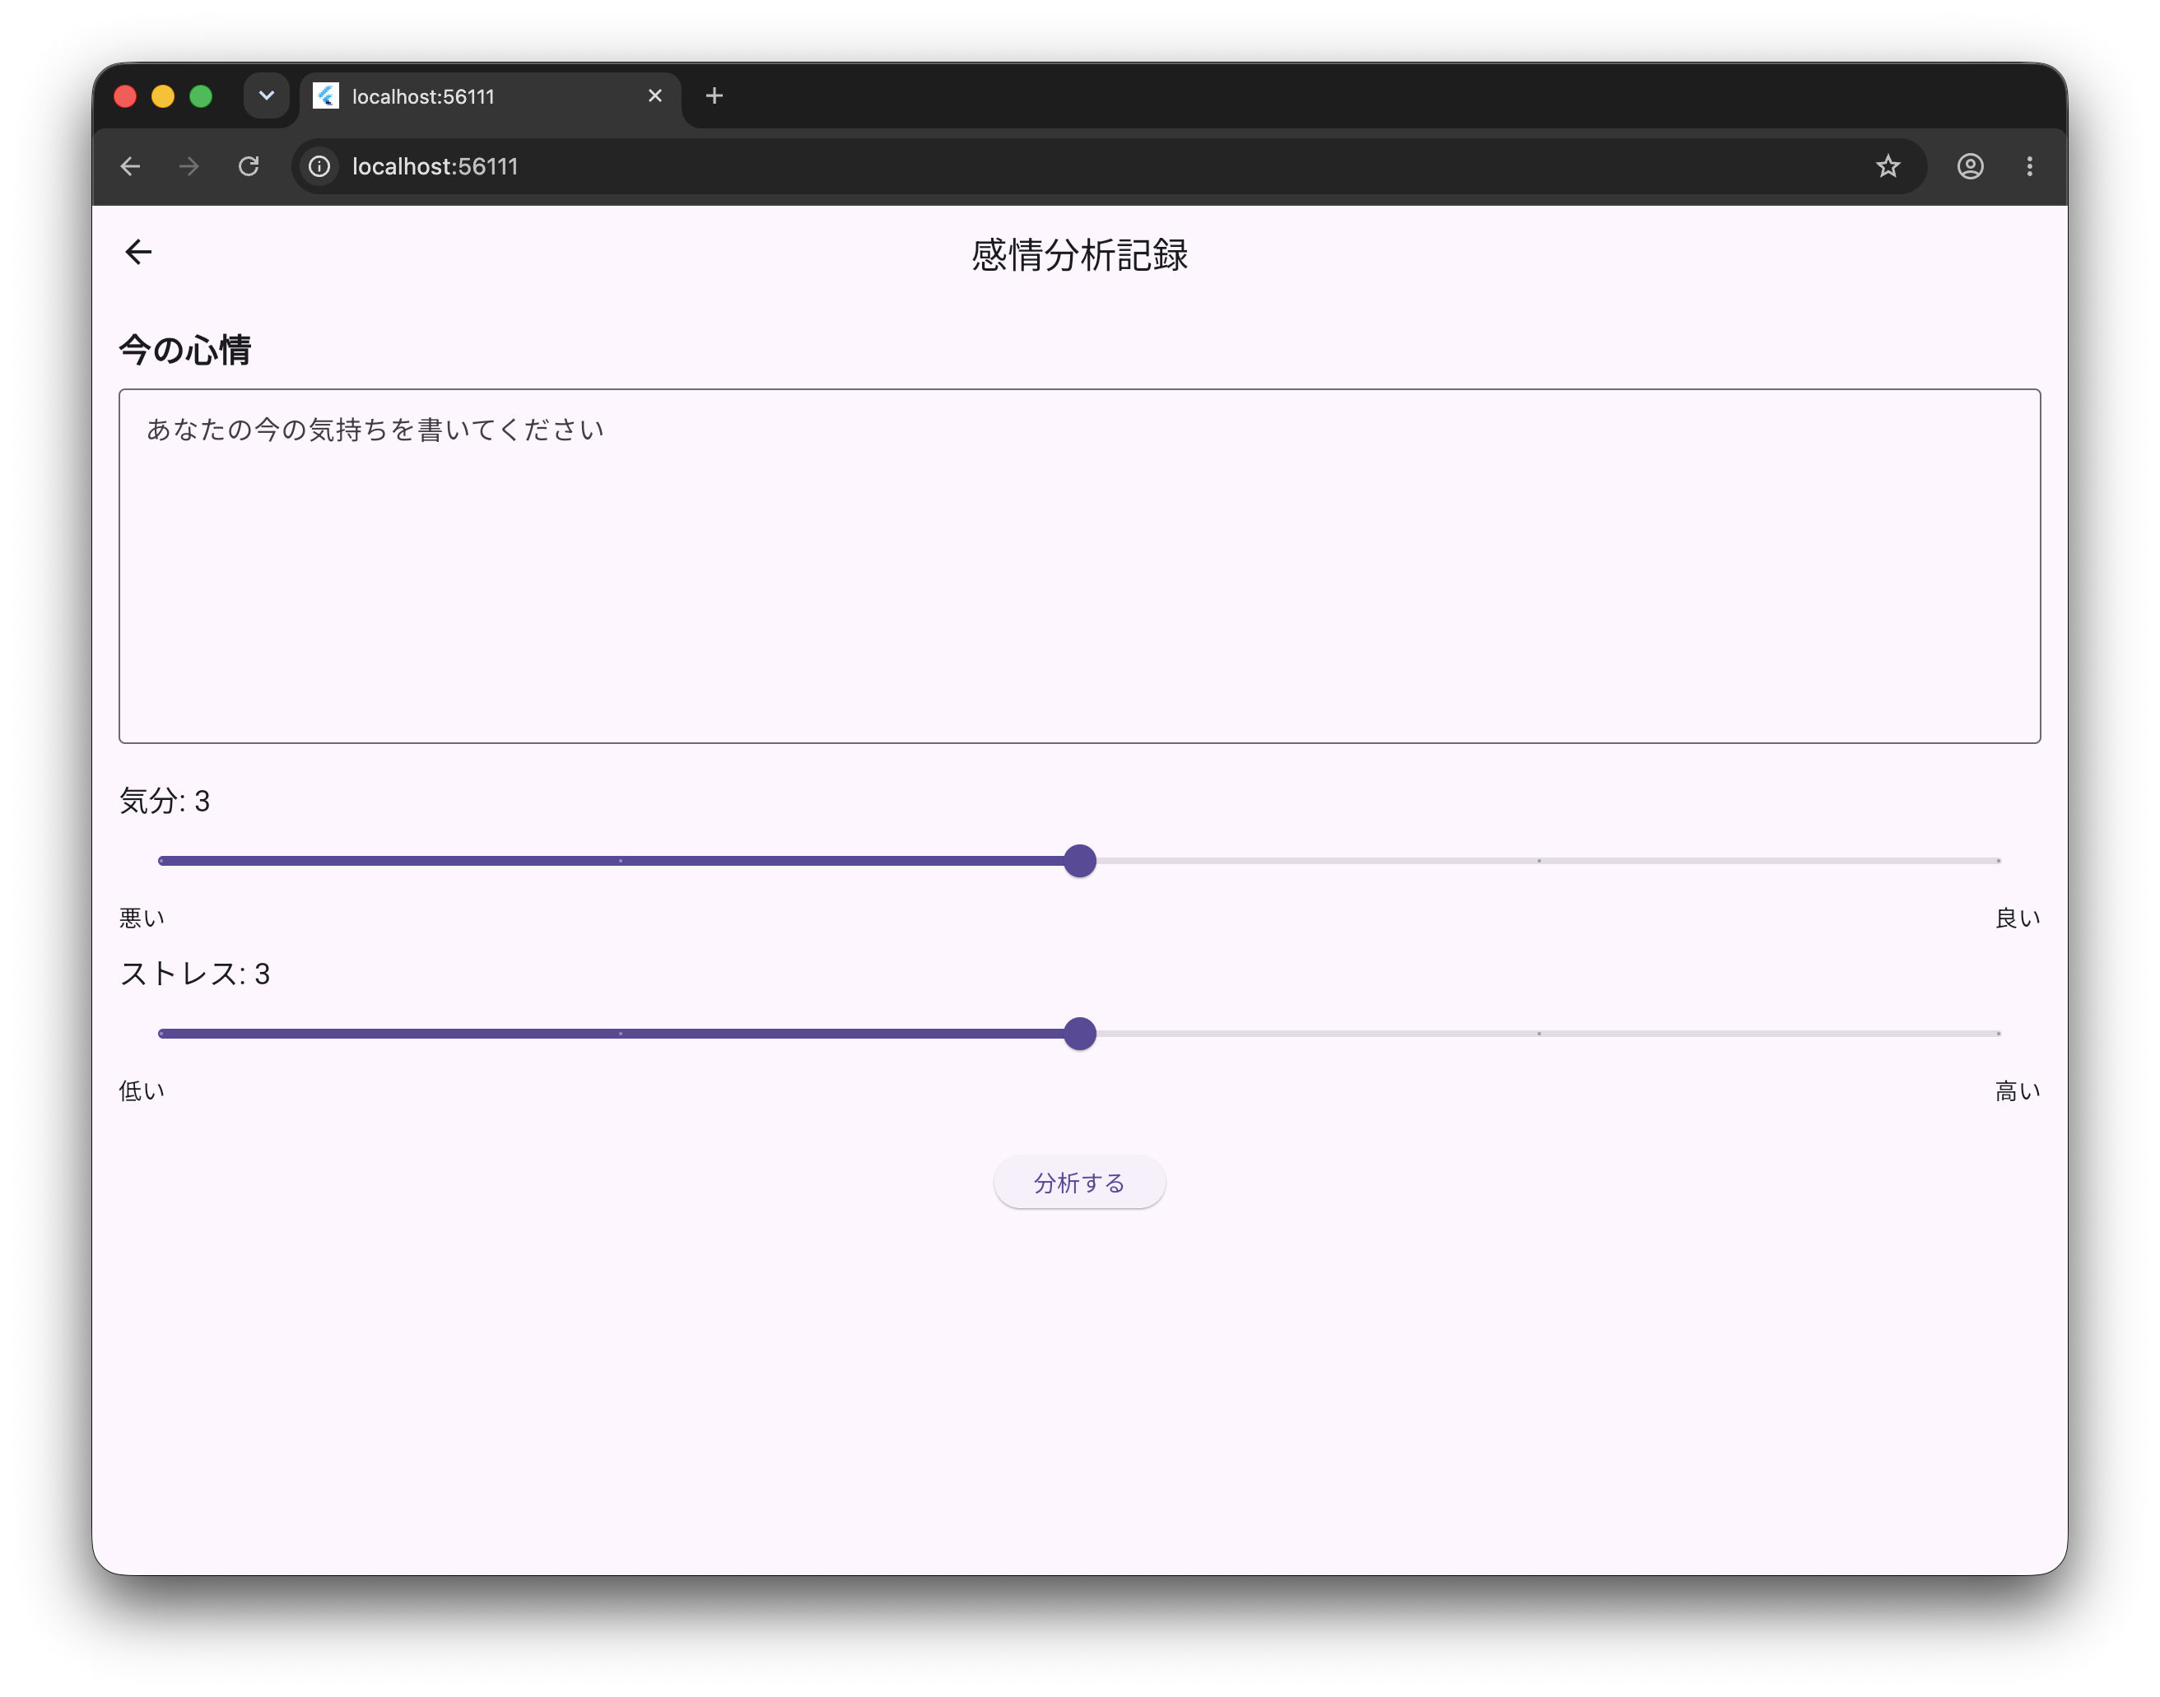Open site information icon in address bar
This screenshot has width=2160, height=1697.
coord(319,166)
